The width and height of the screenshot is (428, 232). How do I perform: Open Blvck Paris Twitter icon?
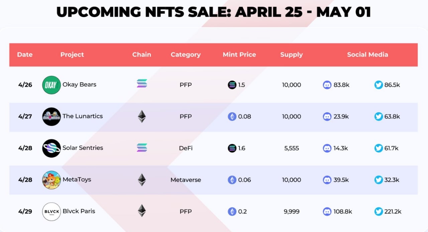tap(379, 211)
